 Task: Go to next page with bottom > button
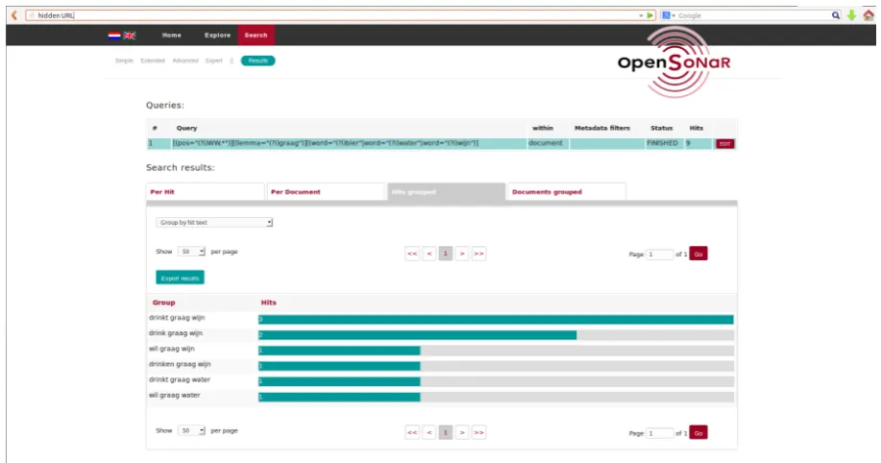[x=462, y=432]
